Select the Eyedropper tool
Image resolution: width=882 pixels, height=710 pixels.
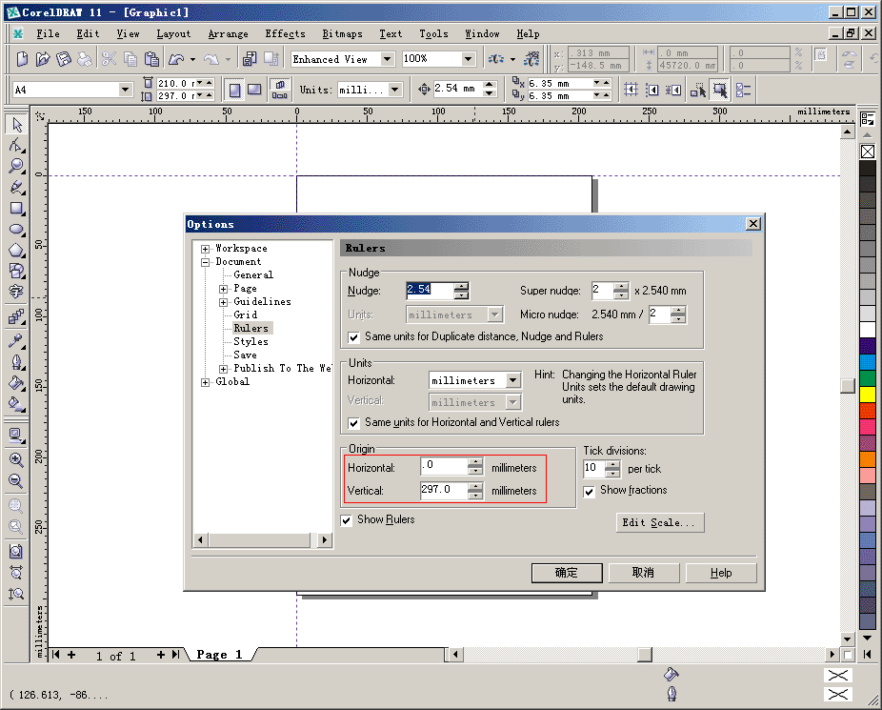click(17, 341)
